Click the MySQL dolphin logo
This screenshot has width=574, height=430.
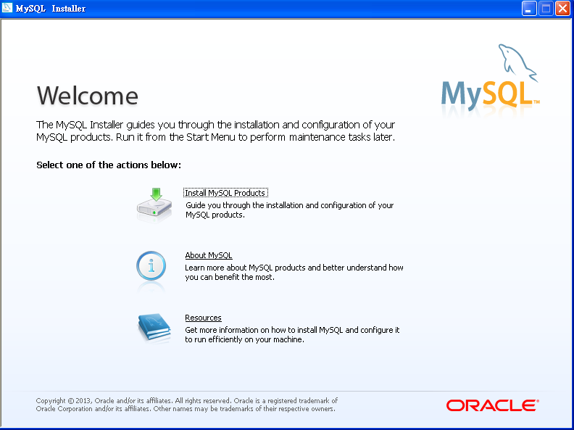[x=490, y=79]
